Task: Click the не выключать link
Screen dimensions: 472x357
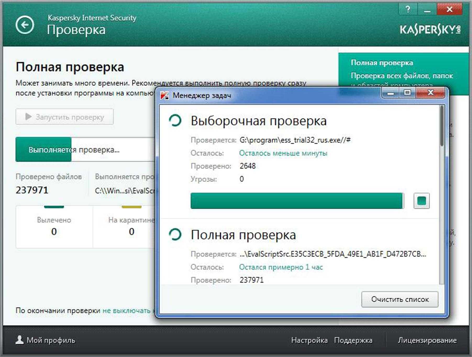Action: pyautogui.click(x=126, y=310)
